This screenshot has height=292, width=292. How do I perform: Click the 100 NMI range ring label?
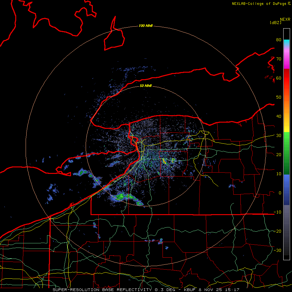(146, 26)
